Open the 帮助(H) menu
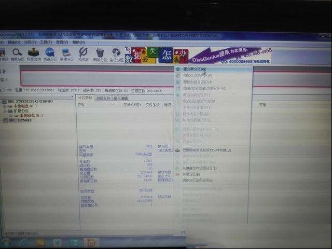The width and height of the screenshot is (332, 249). point(78,42)
